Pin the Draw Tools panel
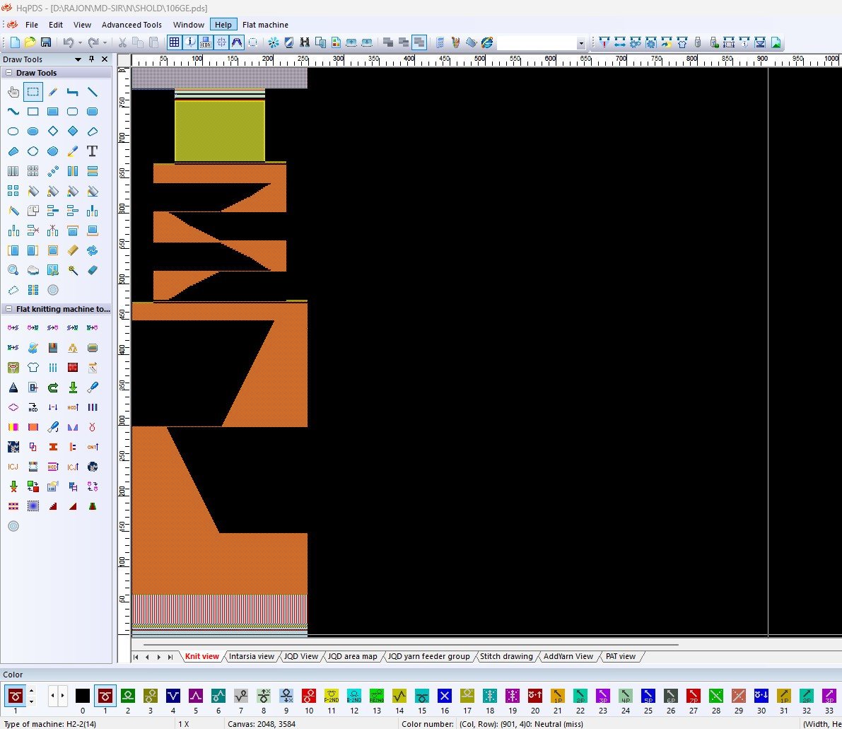The image size is (842, 729). point(91,59)
